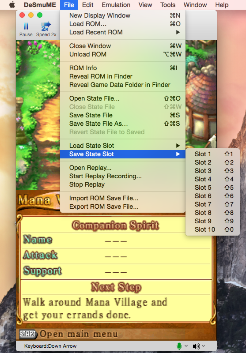Tap the Attack row in touch screen
Screen dimensions: 246x353
(x=116, y=256)
